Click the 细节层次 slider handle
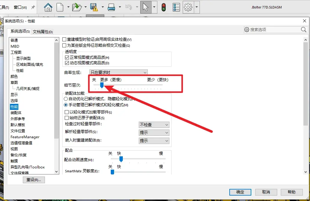This screenshot has width=310, height=201. pyautogui.click(x=102, y=85)
